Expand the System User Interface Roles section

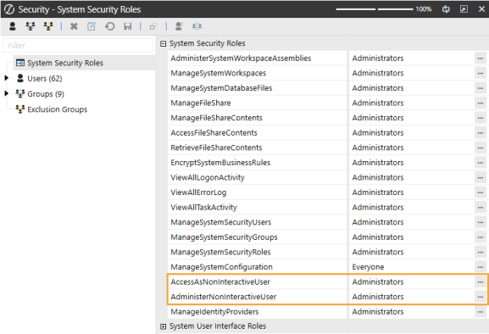click(163, 326)
